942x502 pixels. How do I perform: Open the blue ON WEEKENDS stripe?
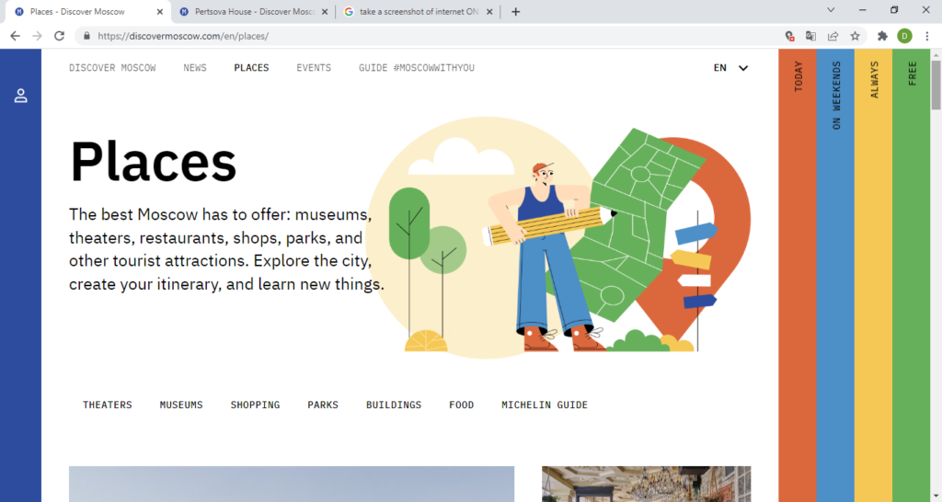coord(835,275)
